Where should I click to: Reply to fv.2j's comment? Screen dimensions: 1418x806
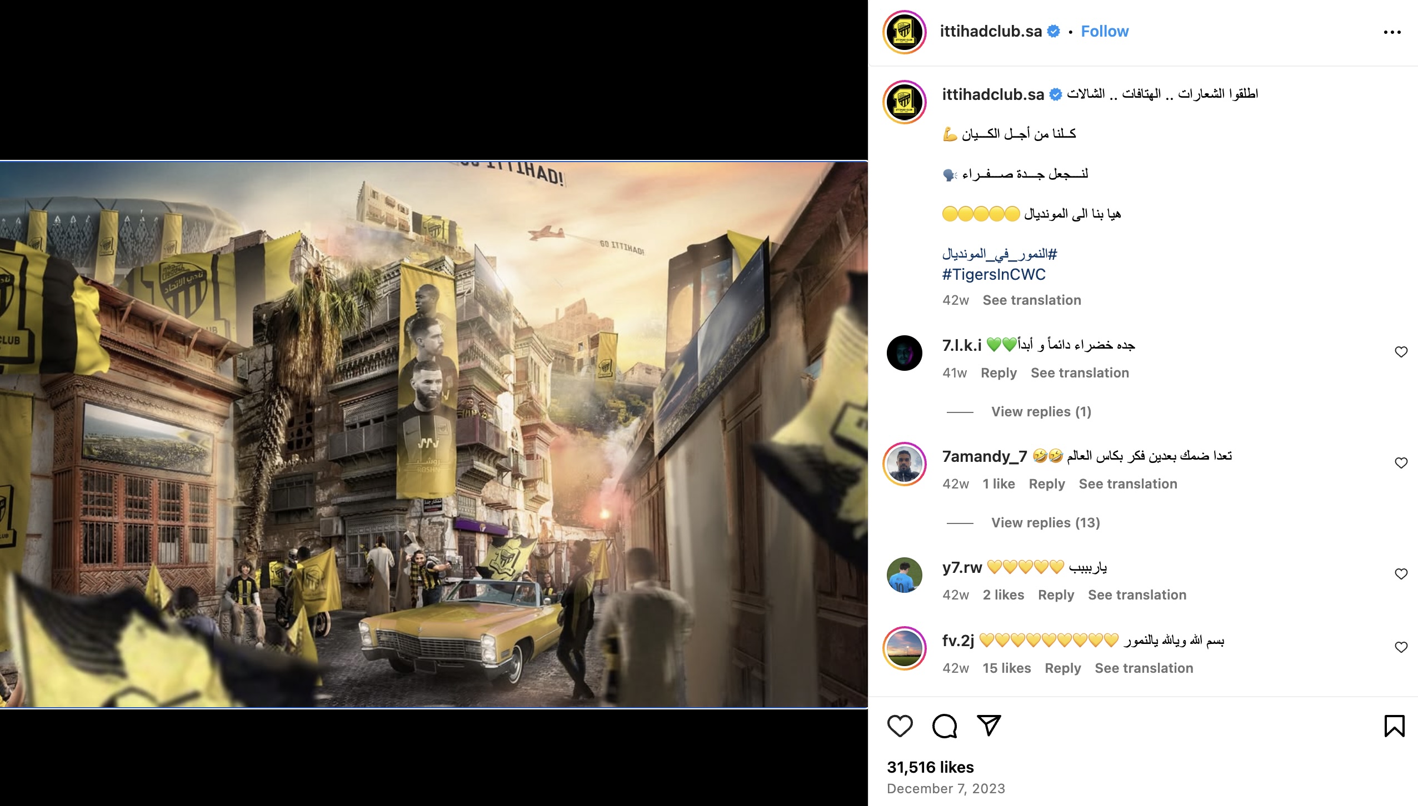1063,668
